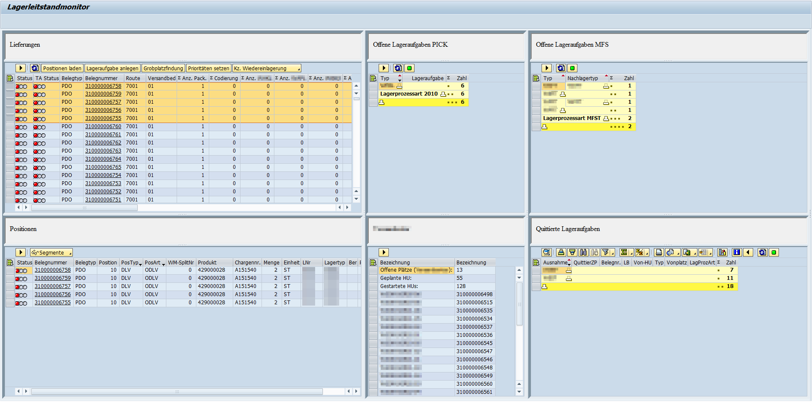Select row selector for position 310000006757
The image size is (812, 402).
(x=10, y=287)
